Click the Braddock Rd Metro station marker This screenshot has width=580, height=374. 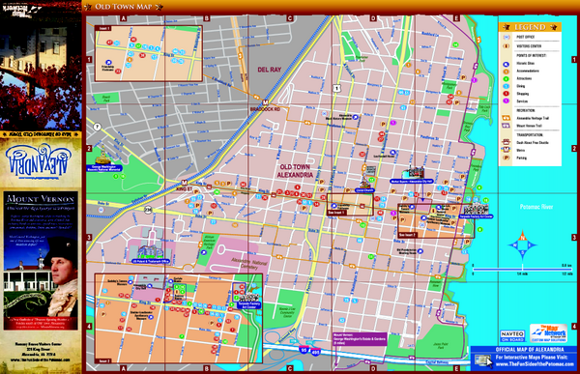pyautogui.click(x=265, y=102)
